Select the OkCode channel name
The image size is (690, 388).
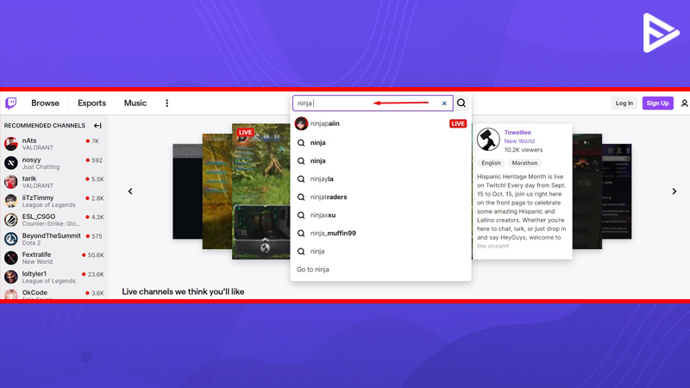point(34,292)
